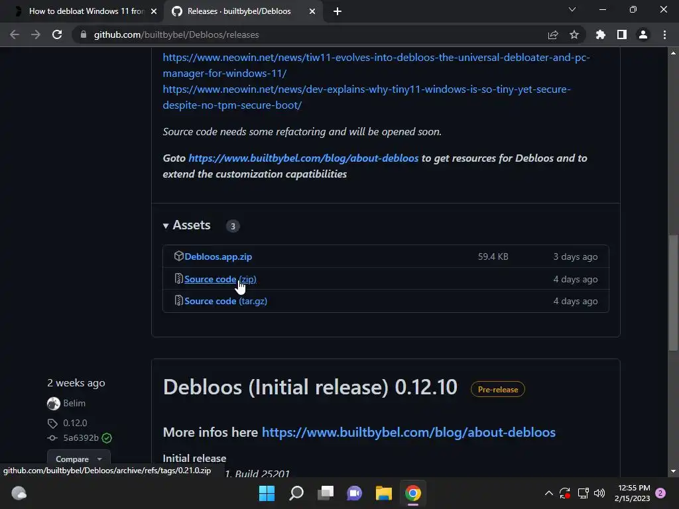Click the scrollbar up arrow
The height and width of the screenshot is (509, 679).
673,53
